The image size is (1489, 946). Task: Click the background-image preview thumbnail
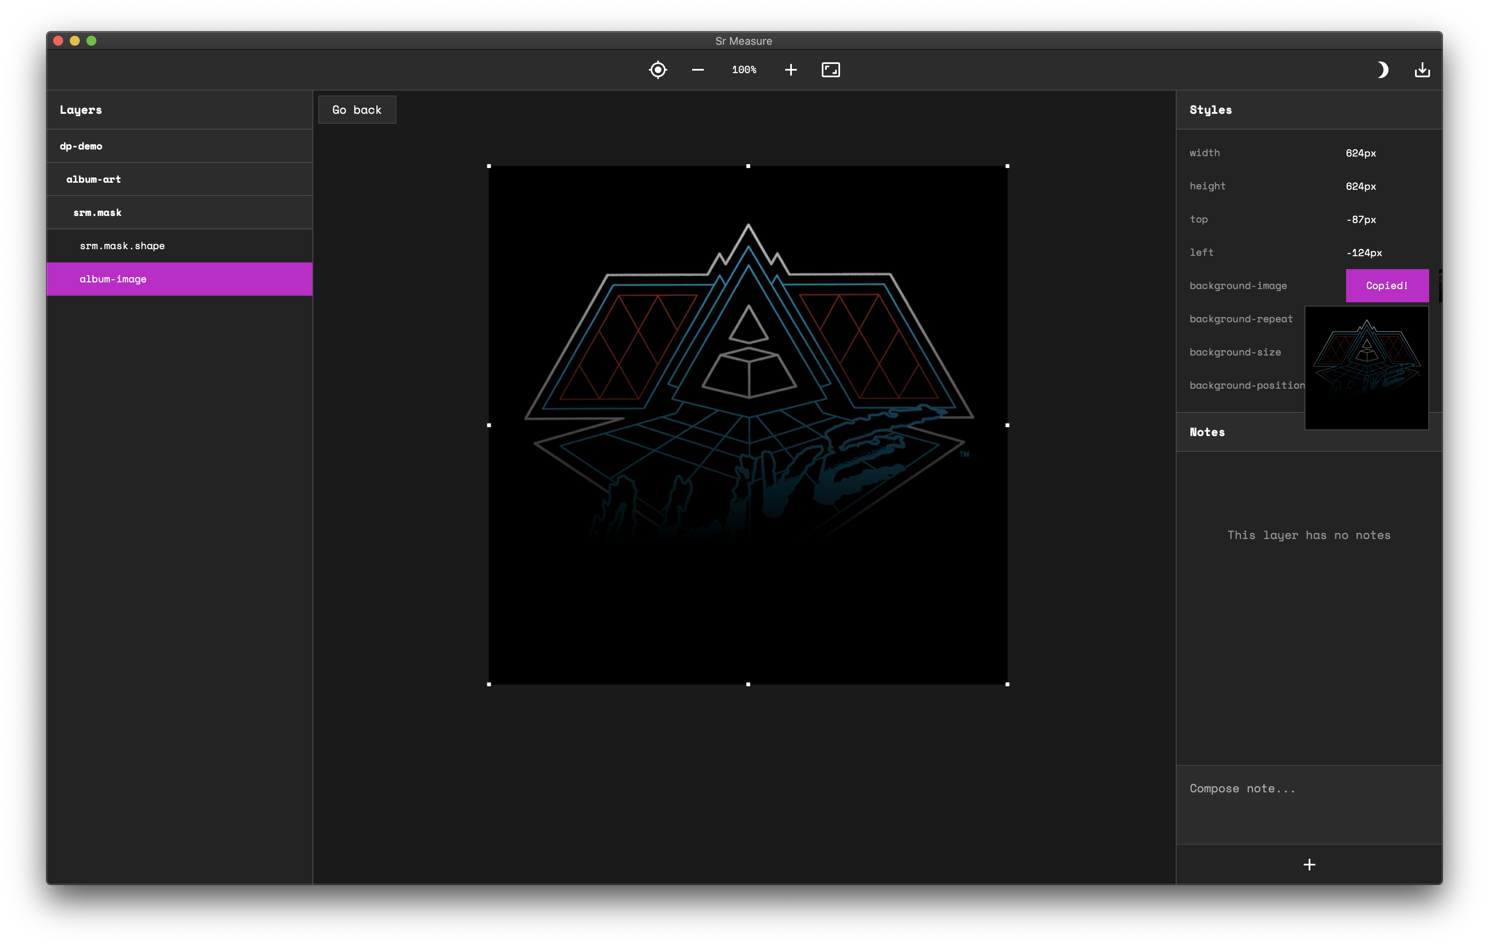coord(1366,368)
